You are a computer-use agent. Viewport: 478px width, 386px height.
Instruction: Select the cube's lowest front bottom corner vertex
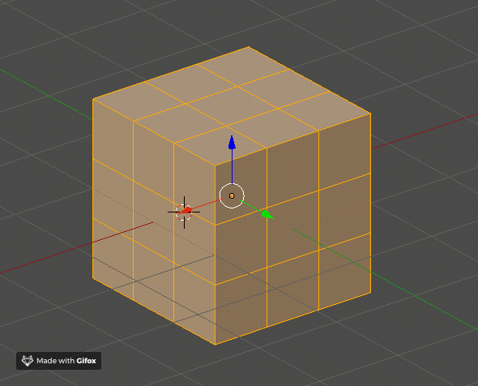click(216, 345)
